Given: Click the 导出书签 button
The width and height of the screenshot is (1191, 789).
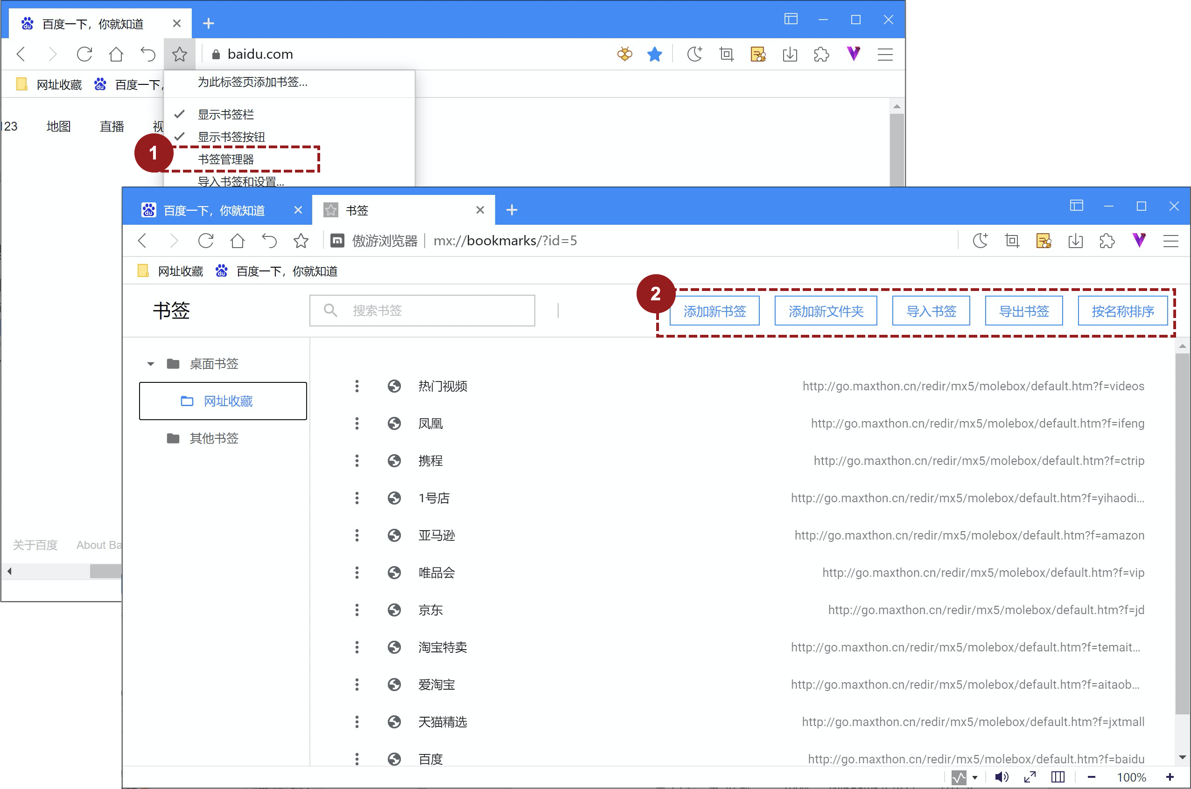Looking at the screenshot, I should pyautogui.click(x=1023, y=311).
